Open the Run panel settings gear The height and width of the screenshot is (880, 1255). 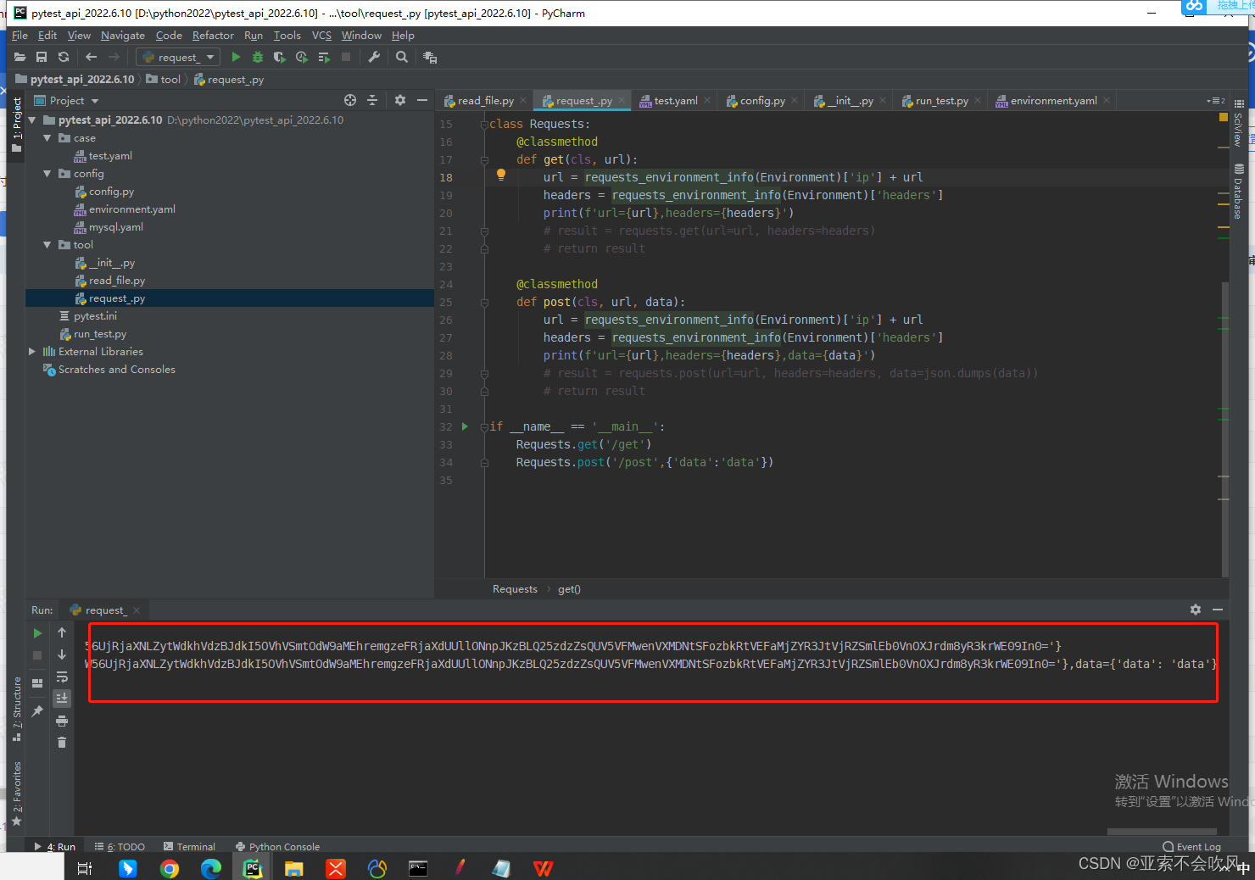click(x=1196, y=610)
